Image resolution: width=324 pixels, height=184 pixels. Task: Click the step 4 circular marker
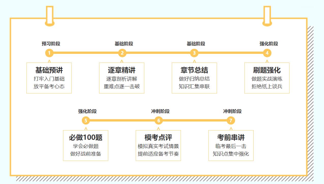267,53
